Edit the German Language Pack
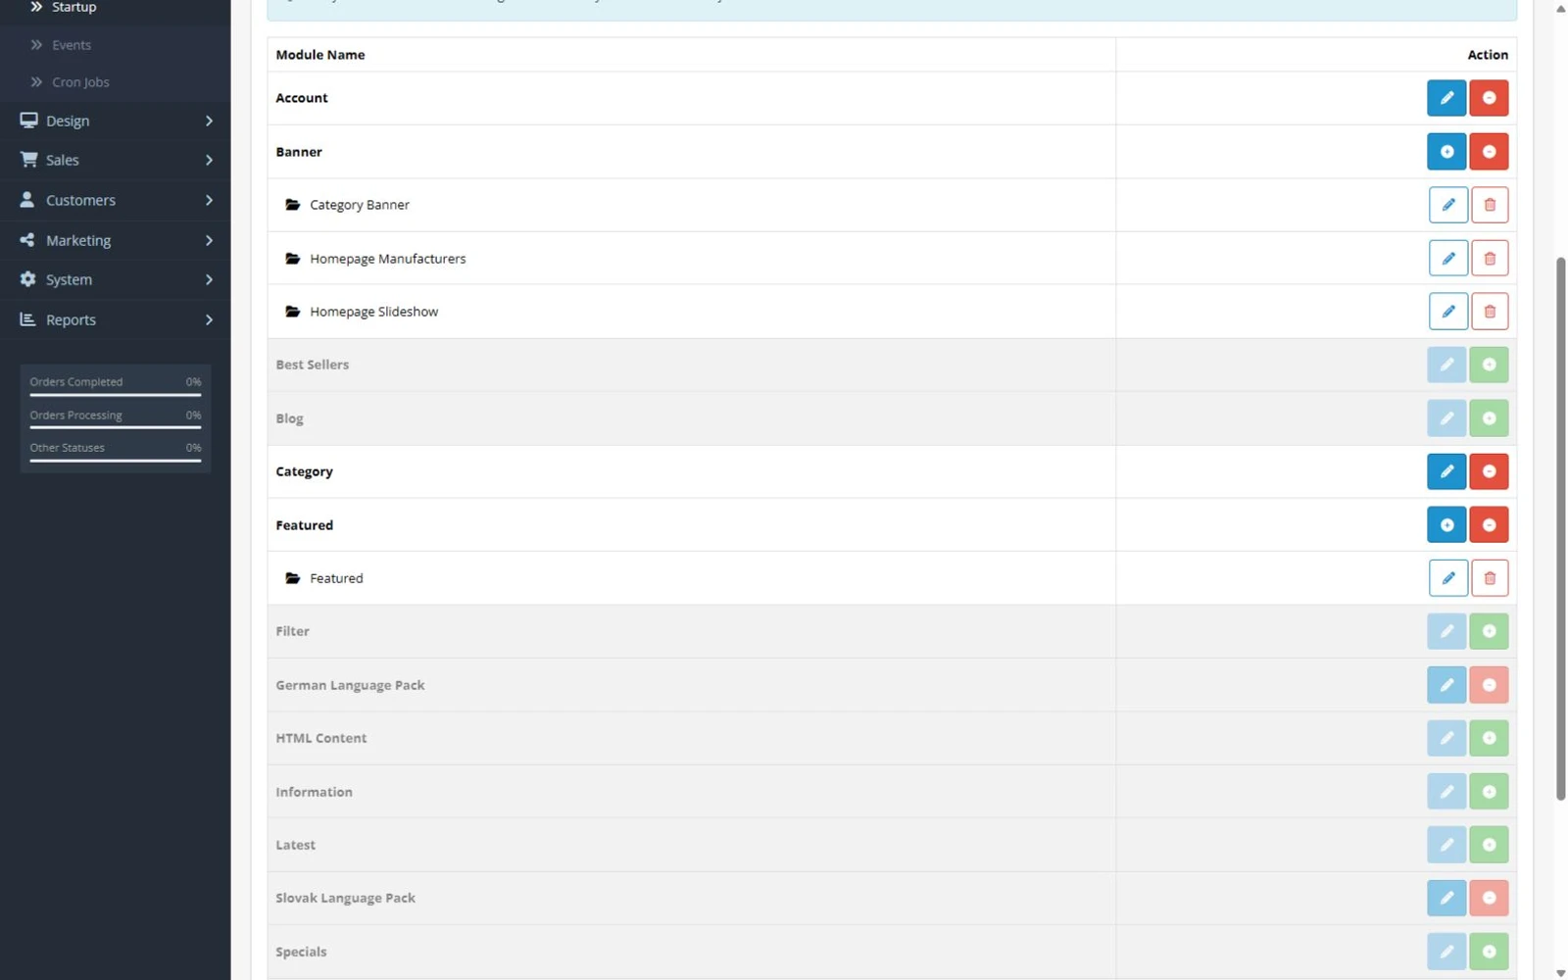1568x980 pixels. [1446, 685]
